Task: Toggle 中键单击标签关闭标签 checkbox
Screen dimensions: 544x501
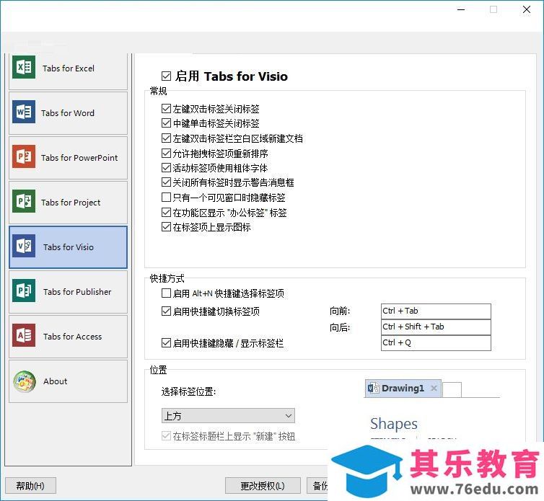Action: (x=166, y=123)
